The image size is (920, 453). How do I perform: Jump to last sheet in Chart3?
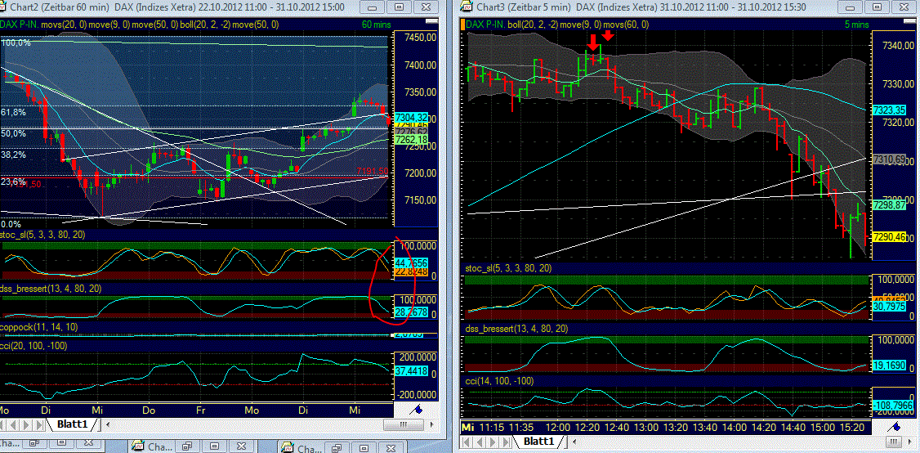pyautogui.click(x=505, y=442)
